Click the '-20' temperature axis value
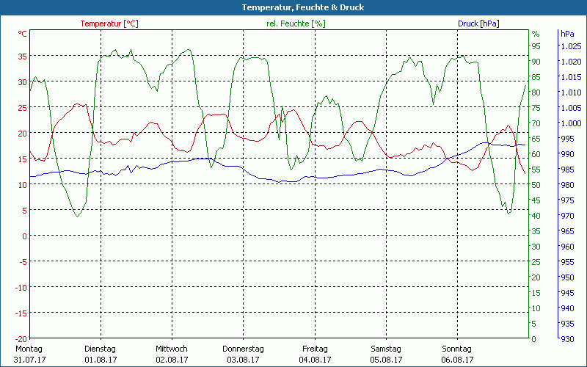 click(x=21, y=338)
